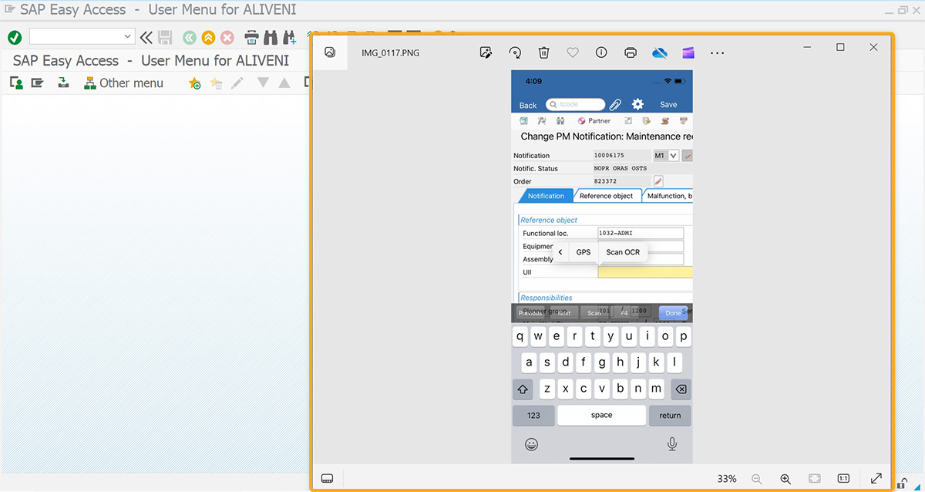
Task: Print the photo from Photos toolbar
Action: pyautogui.click(x=631, y=52)
